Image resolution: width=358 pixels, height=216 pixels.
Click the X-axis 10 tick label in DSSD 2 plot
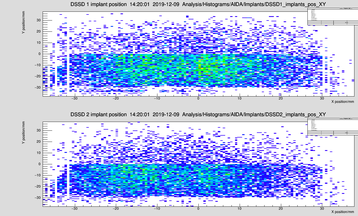tap(240, 209)
